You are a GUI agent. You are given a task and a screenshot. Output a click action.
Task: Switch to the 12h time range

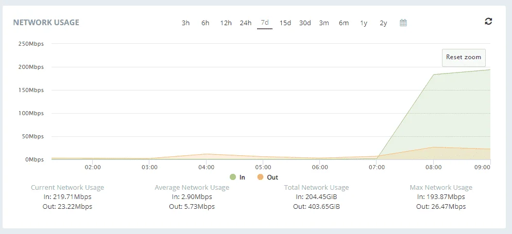(226, 23)
